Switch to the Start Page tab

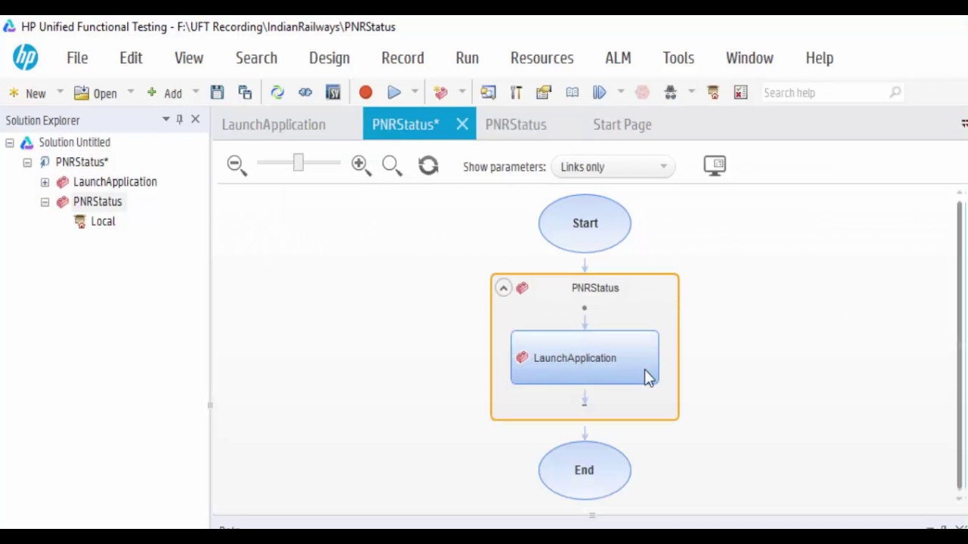622,125
